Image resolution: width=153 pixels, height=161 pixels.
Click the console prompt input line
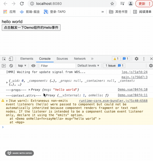(76, 127)
